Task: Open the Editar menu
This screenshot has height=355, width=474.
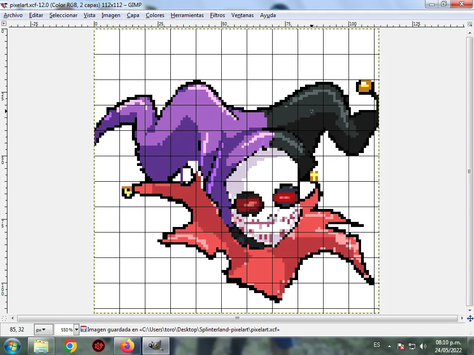Action: click(x=36, y=15)
